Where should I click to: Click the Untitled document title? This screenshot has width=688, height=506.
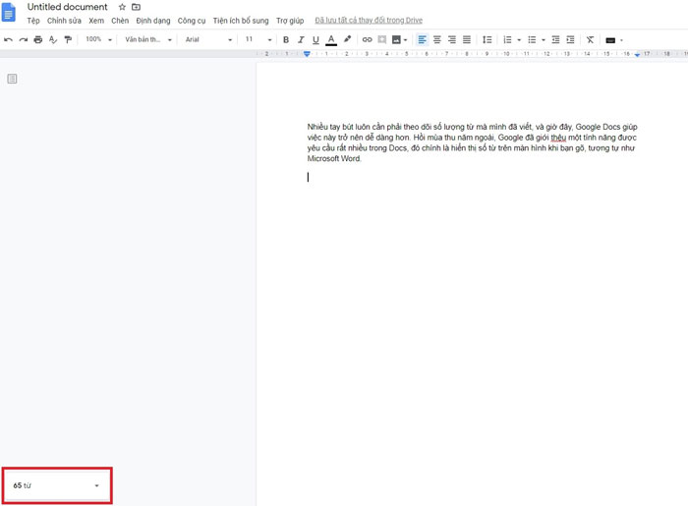[67, 7]
